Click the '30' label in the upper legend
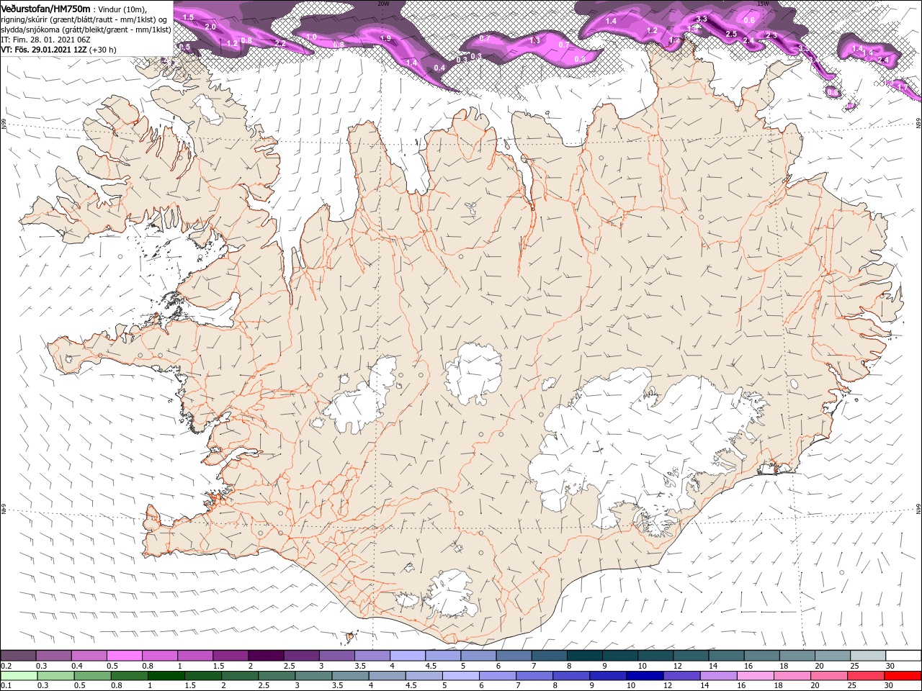The height and width of the screenshot is (691, 922). (890, 666)
